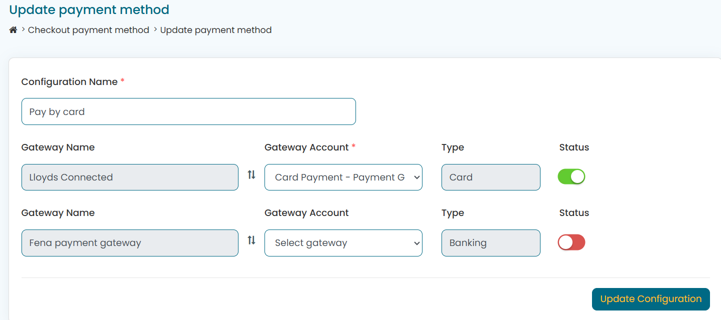Click the chevron after Checkout payment method
The image size is (721, 320).
(155, 30)
